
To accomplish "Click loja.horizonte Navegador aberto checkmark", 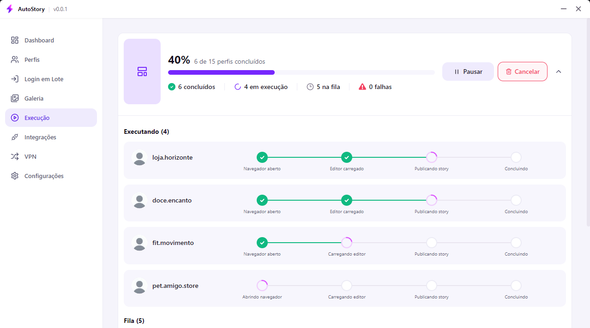I will (262, 157).
